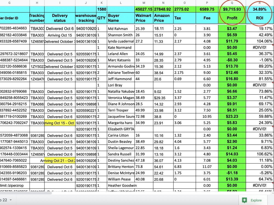Click buyer name Terri Trosper
This screenshot has height=205, width=274.
coord(118,110)
